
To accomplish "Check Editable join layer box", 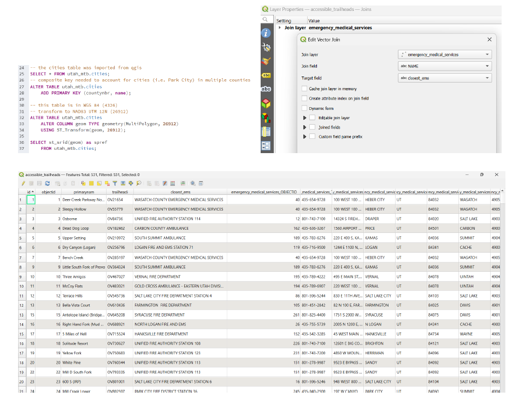I will 312,118.
